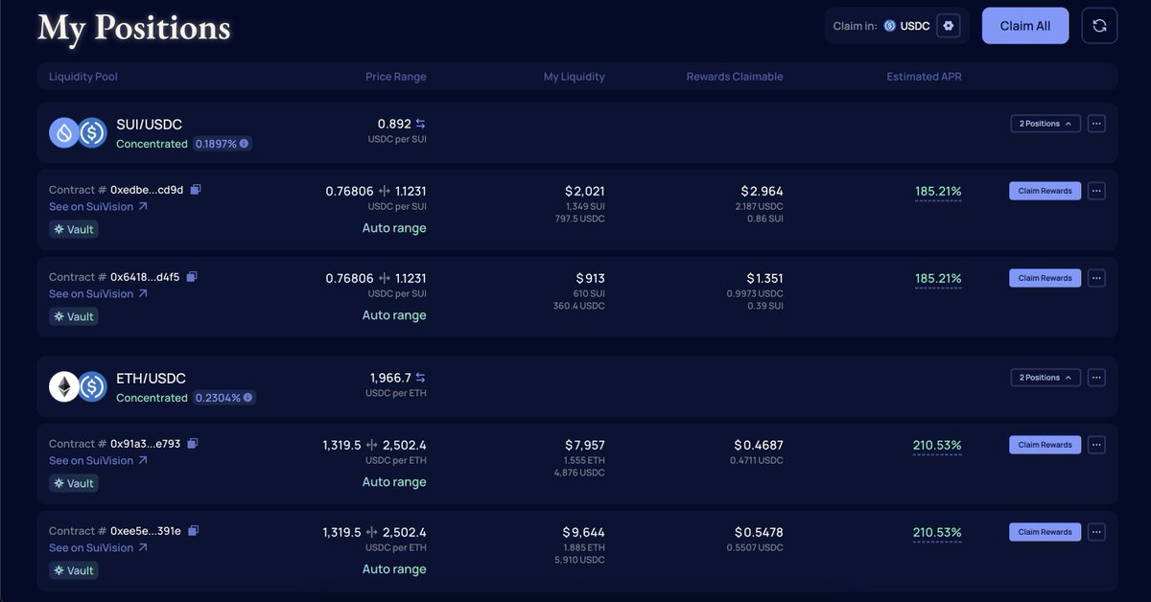
Task: Click the Estimated APR column header
Action: [924, 77]
